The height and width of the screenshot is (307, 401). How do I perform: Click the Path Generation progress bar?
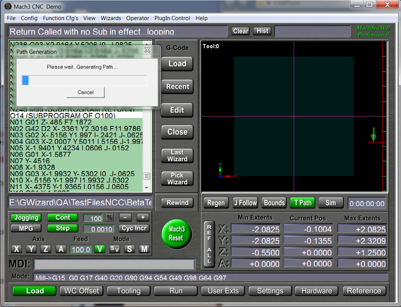84,79
